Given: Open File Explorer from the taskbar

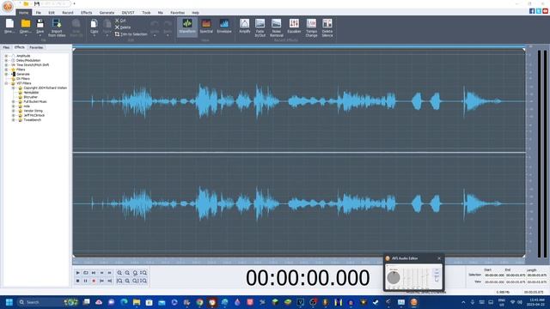Looking at the screenshot, I should click(137, 302).
